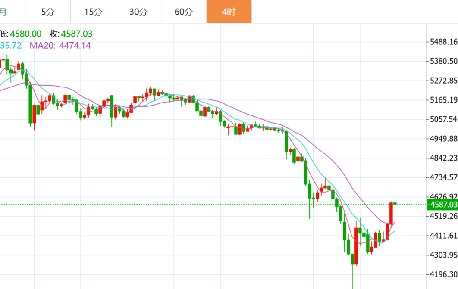
Task: Click the 低 low price 4580.00 text
Action: 22,34
